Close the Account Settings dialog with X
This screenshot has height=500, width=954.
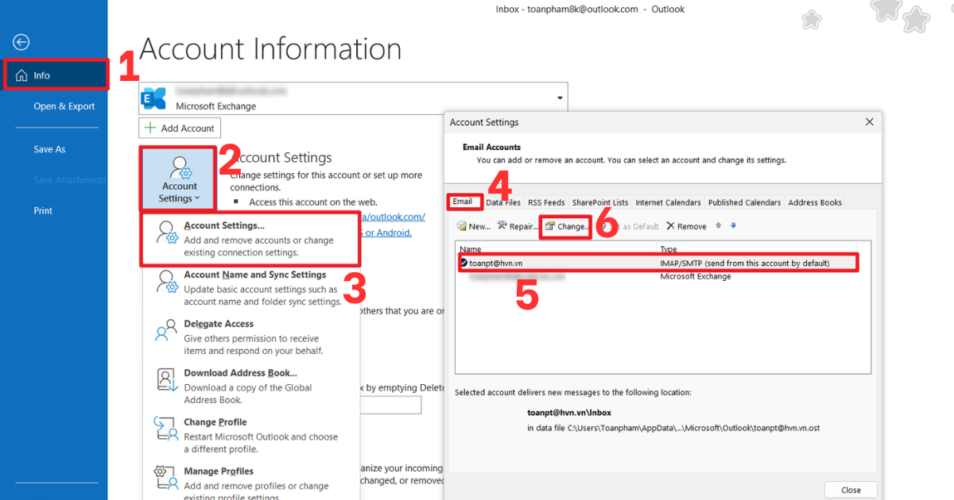pyautogui.click(x=869, y=122)
